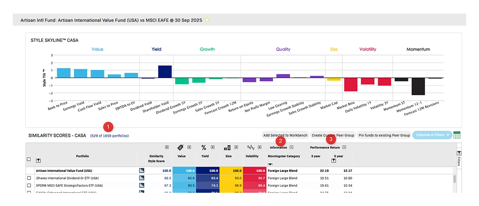Viewport: 479px width, 206px height.
Task: Open the Columns & Filters dropdown
Action: coord(431,135)
